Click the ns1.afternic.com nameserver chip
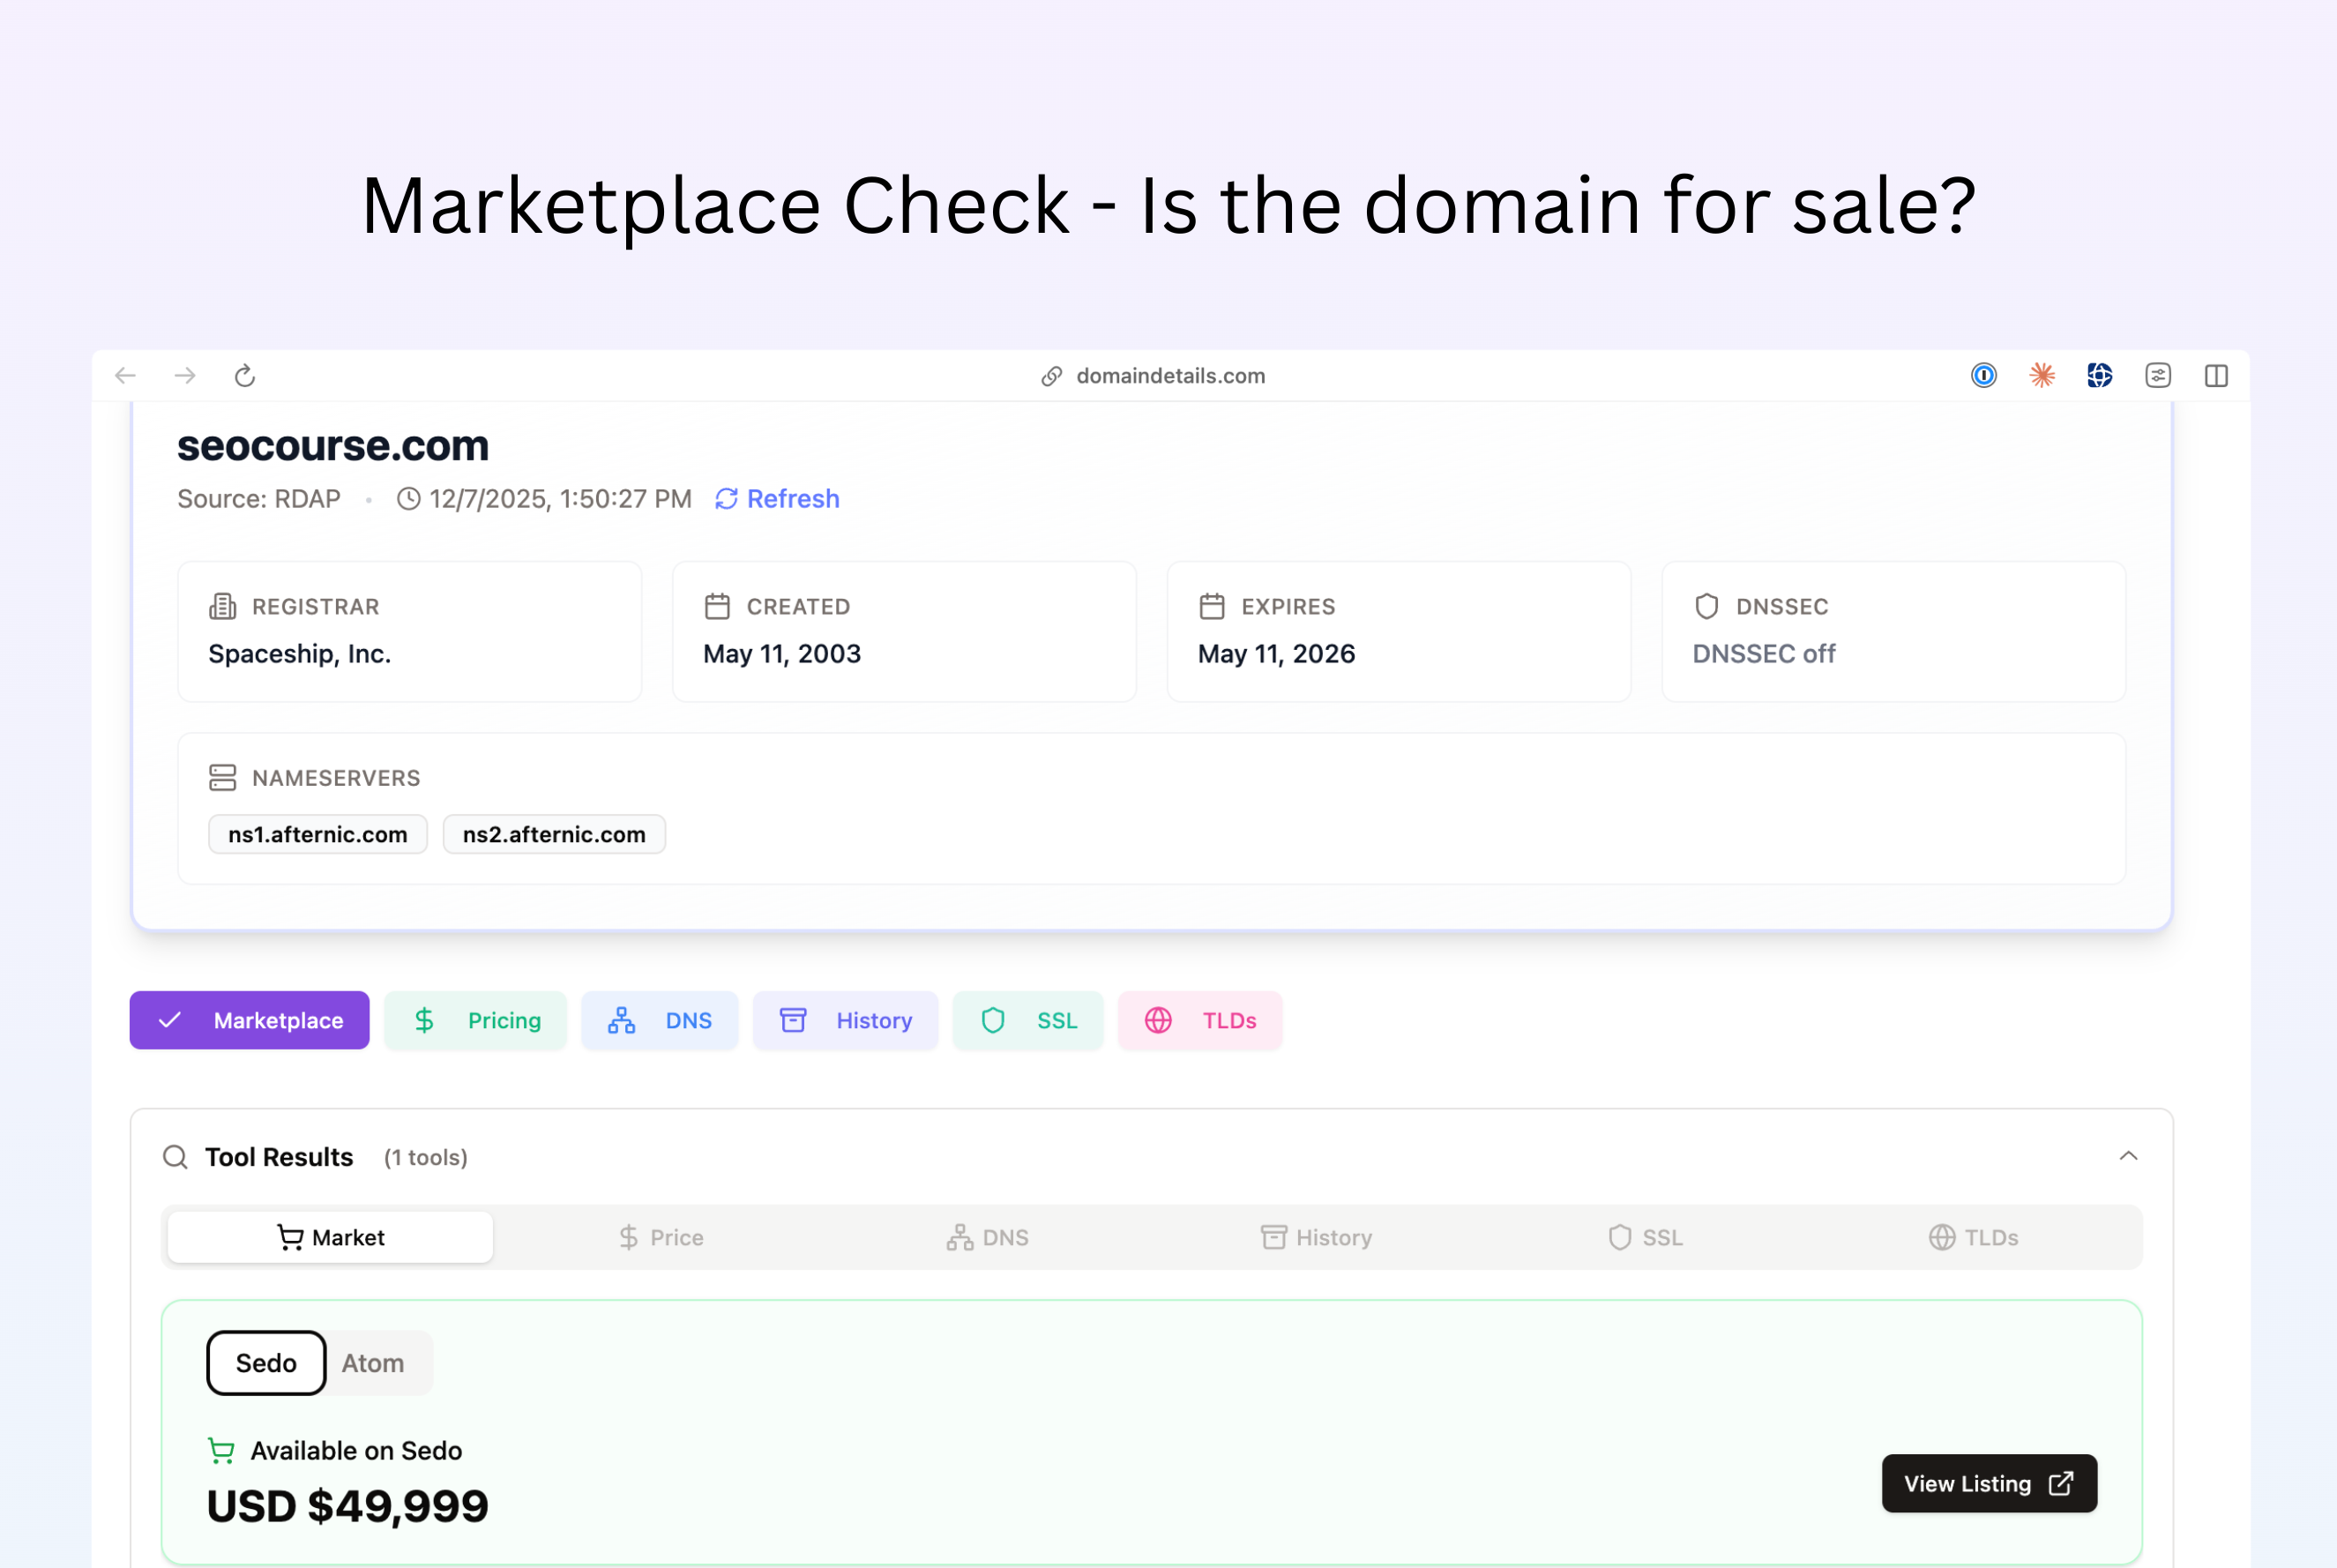2337x1568 pixels. tap(318, 834)
